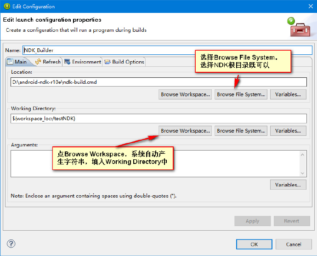Screen dimensions: 317x256
Task: Click the 'Working Directory:' label
Action: point(34,109)
